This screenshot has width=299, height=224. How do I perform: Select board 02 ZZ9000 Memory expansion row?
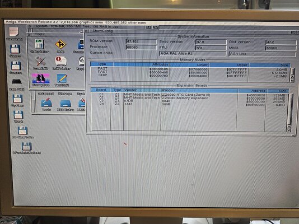coord(190,98)
